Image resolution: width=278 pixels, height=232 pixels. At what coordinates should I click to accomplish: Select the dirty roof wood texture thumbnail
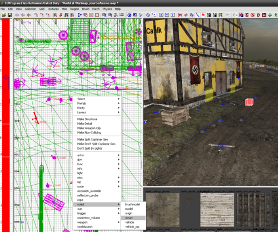coord(254,210)
